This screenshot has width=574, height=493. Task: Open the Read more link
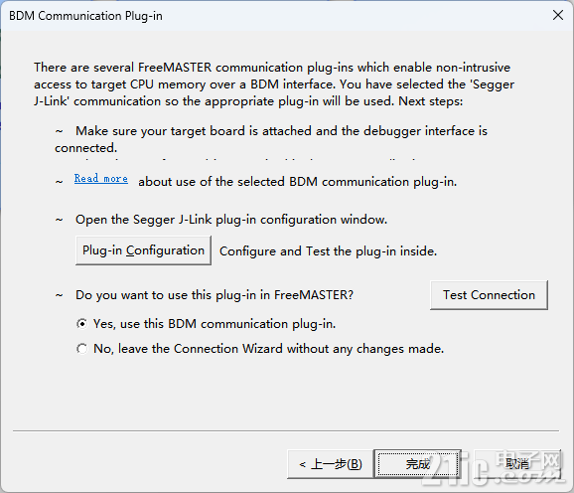tap(101, 179)
